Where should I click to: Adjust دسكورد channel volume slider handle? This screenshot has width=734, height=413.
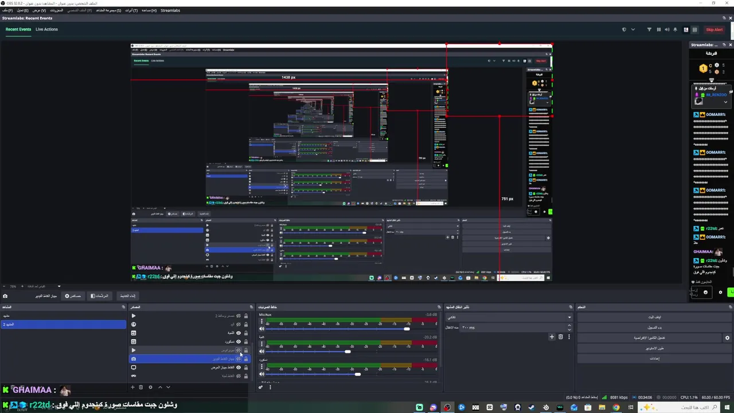coord(358,374)
